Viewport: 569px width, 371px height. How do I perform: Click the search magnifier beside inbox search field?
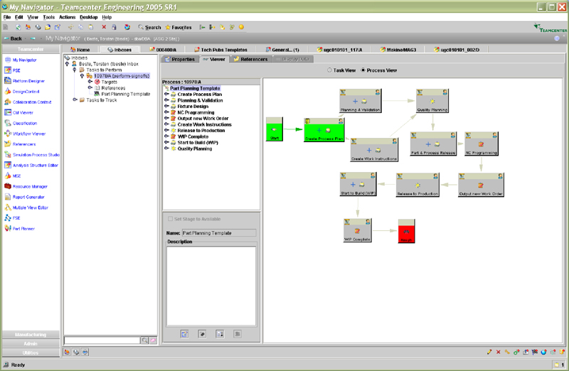click(x=144, y=340)
